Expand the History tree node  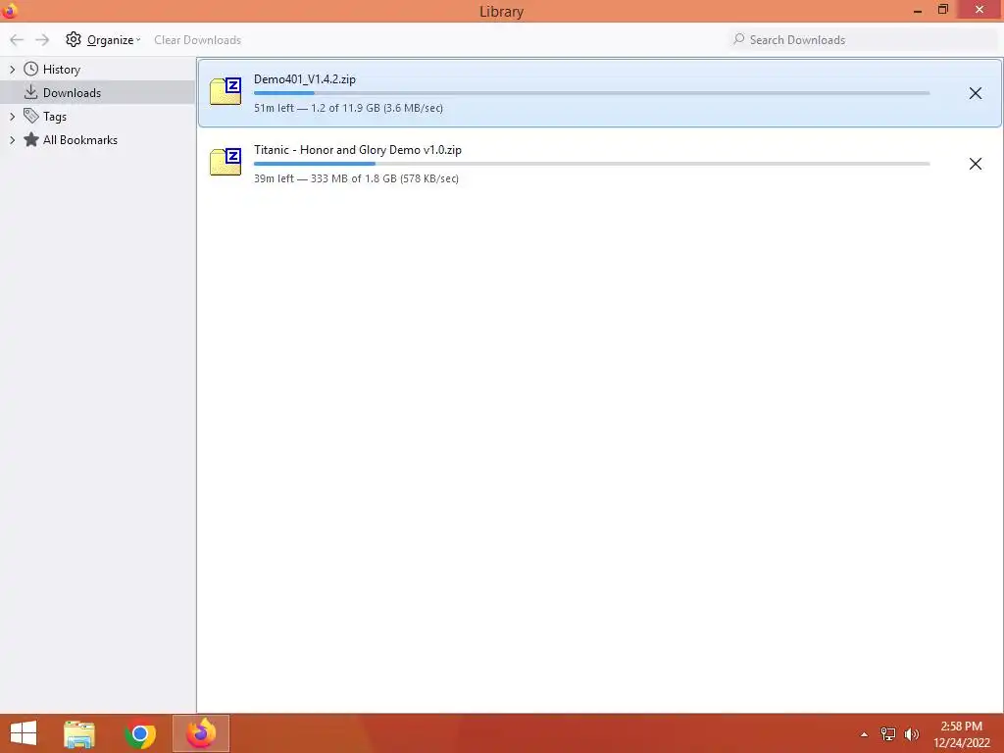coord(12,70)
